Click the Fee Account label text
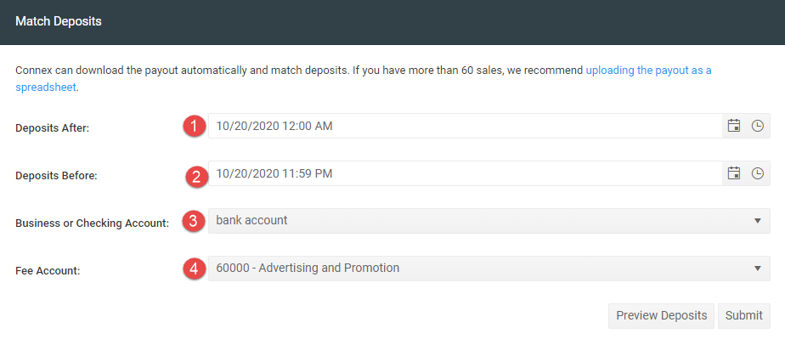 coord(48,271)
